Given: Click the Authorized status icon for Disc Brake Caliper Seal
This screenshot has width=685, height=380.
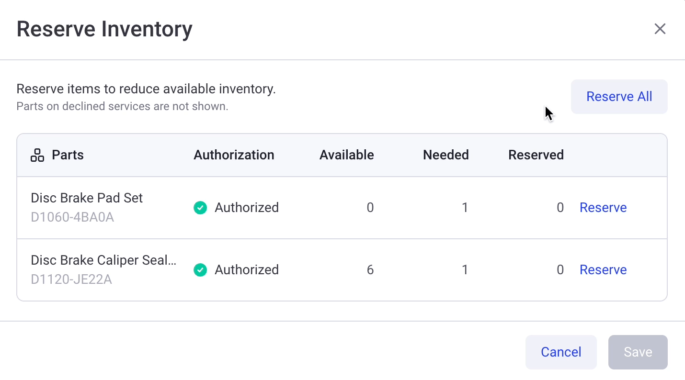Looking at the screenshot, I should tap(200, 270).
